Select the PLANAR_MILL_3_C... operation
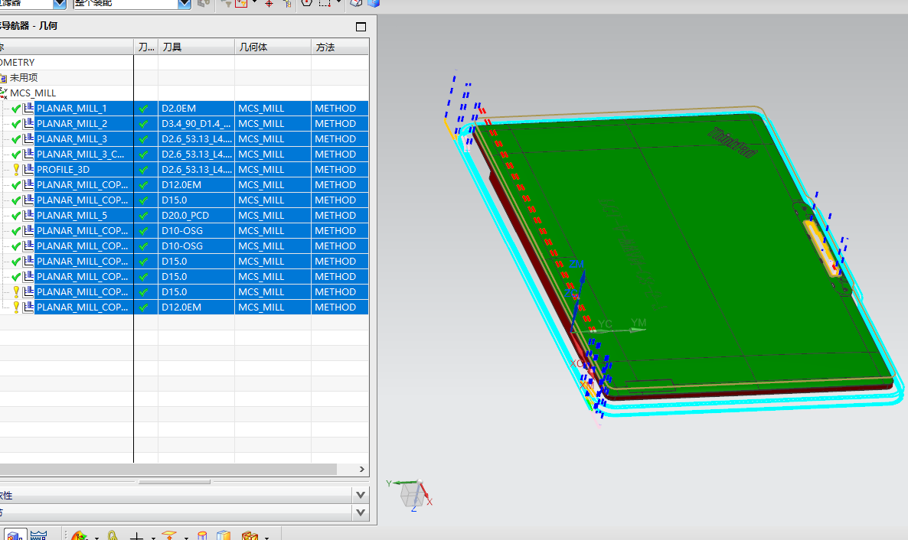 [80, 154]
